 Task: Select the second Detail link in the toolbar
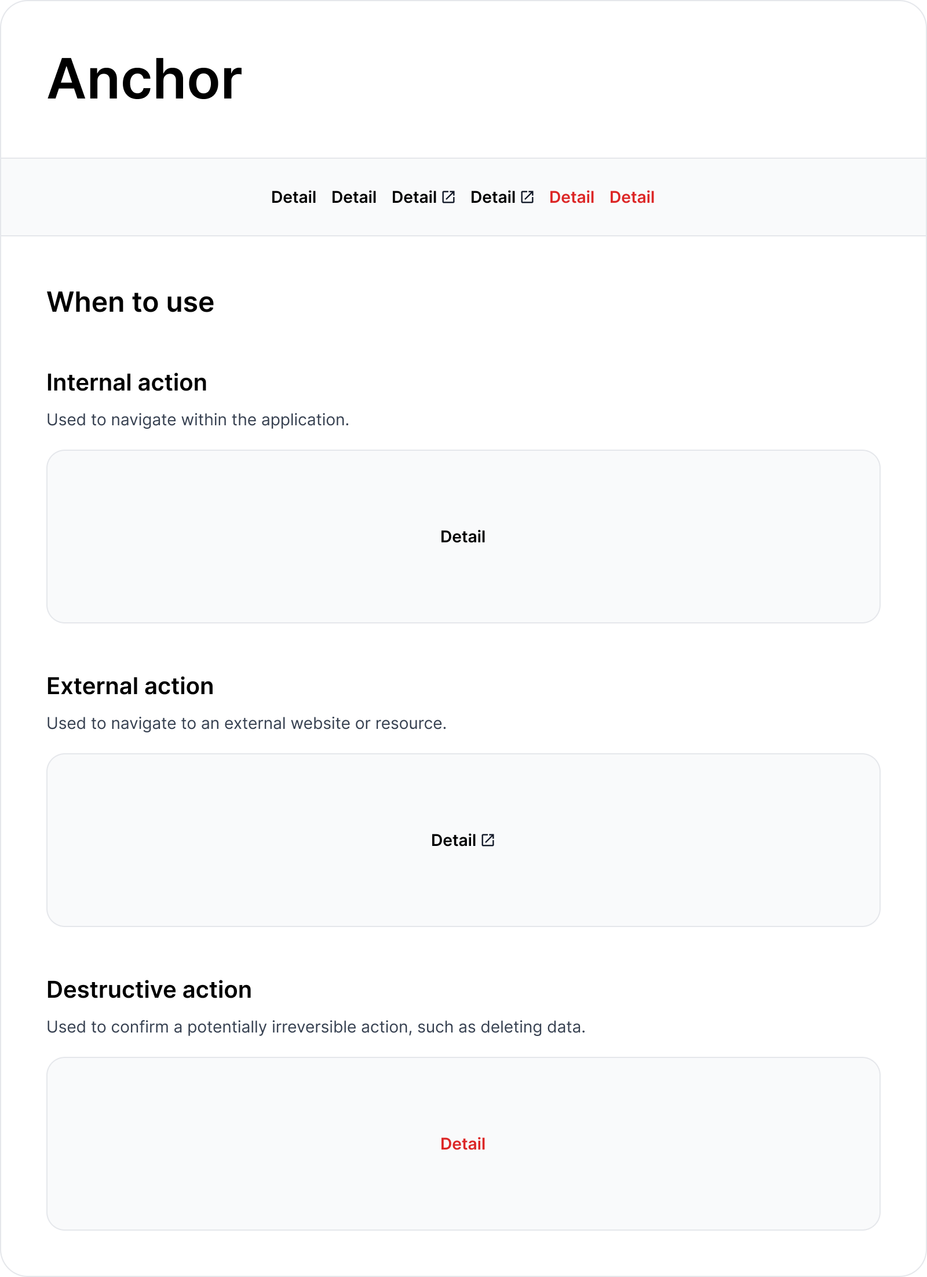tap(354, 197)
